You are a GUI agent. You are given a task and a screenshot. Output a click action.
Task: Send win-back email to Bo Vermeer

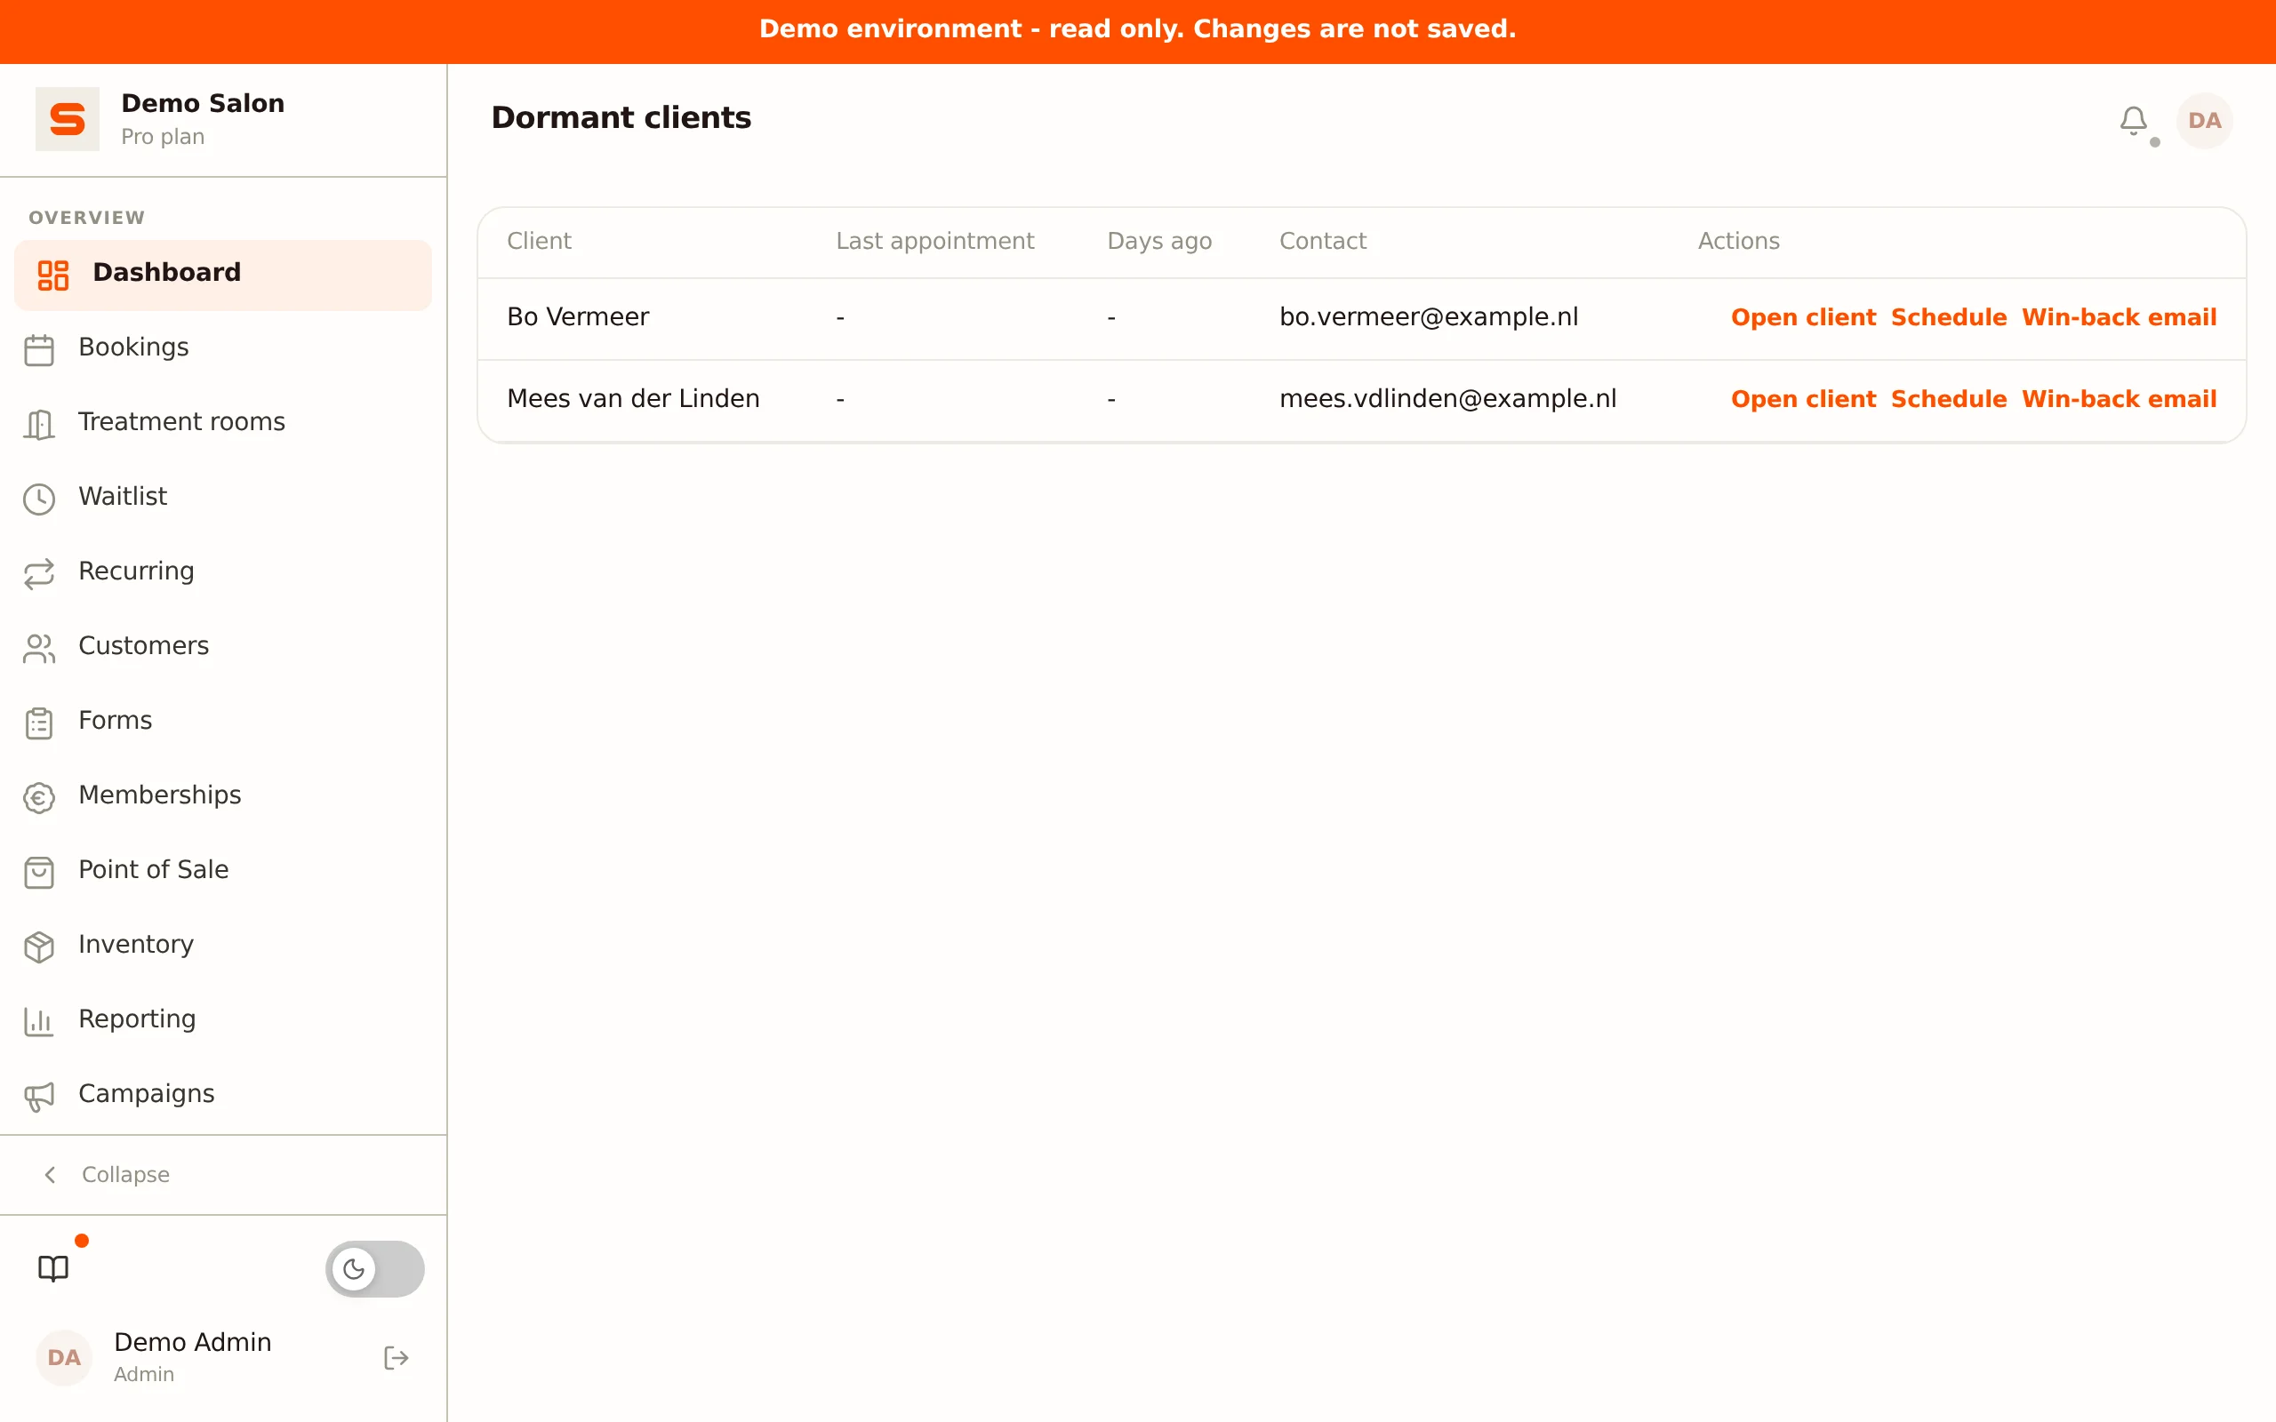(2119, 318)
